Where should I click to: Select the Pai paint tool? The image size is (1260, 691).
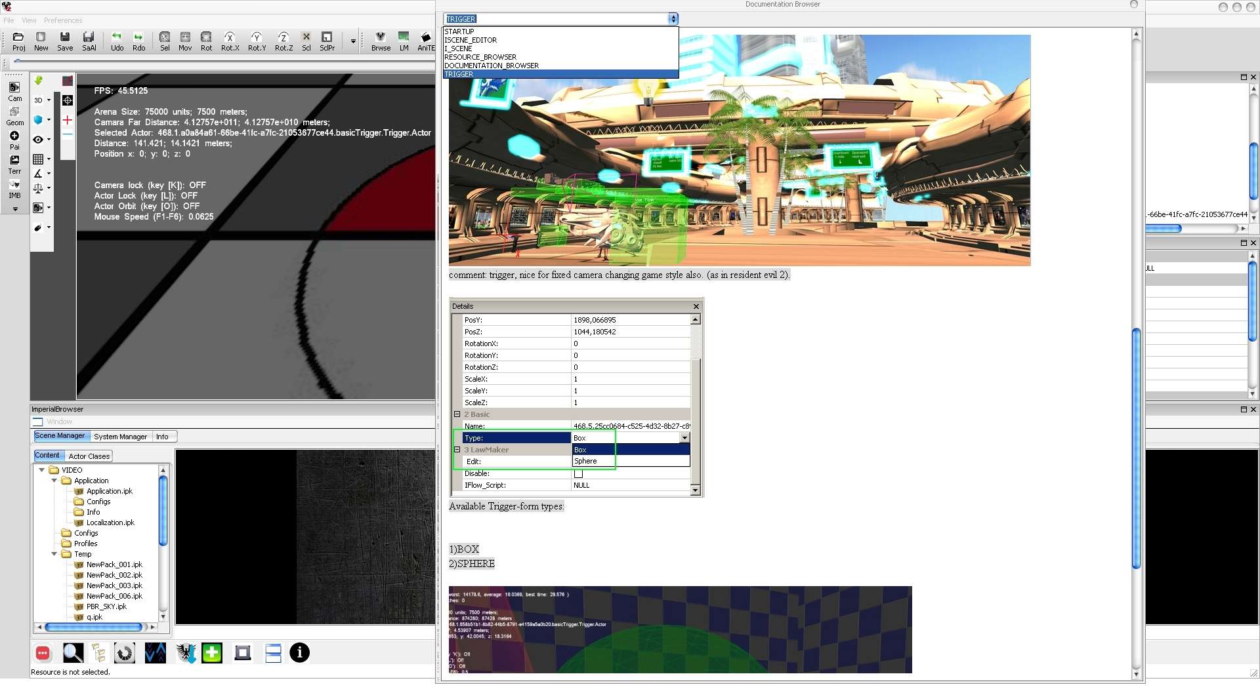[x=14, y=140]
